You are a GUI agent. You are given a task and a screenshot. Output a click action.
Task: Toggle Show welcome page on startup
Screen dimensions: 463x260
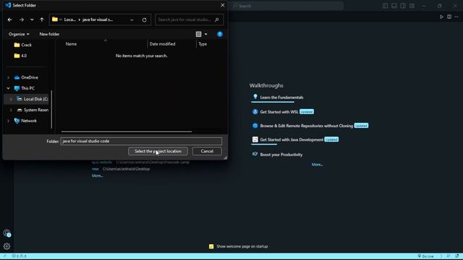click(x=211, y=246)
